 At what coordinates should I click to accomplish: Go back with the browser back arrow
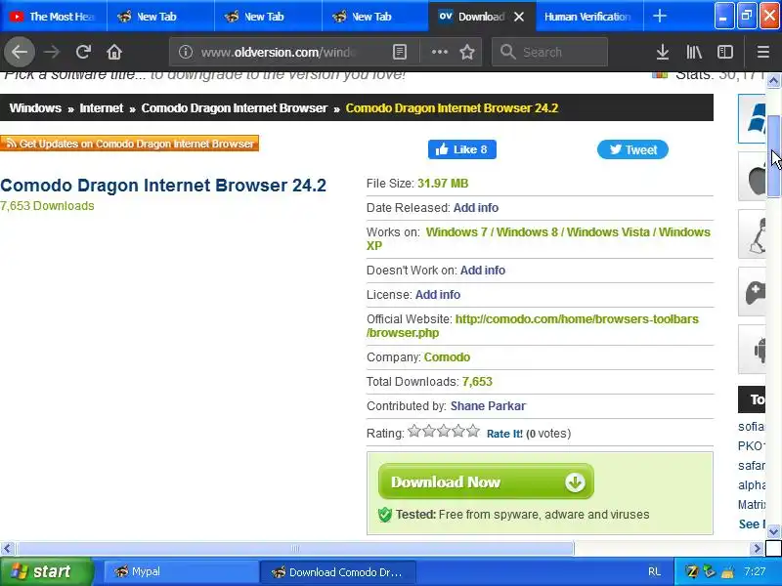tap(20, 52)
